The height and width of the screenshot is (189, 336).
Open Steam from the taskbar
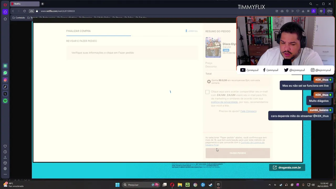[x=211, y=185]
